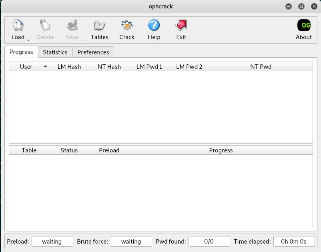
Task: Click the greyed-out Delete icon
Action: click(45, 25)
